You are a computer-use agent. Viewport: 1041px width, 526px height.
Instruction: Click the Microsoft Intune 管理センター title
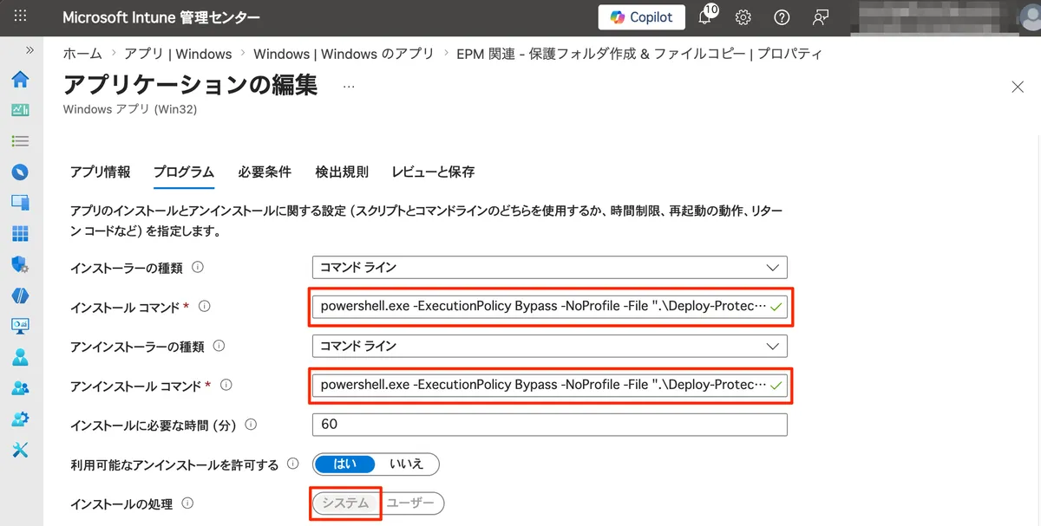point(161,17)
